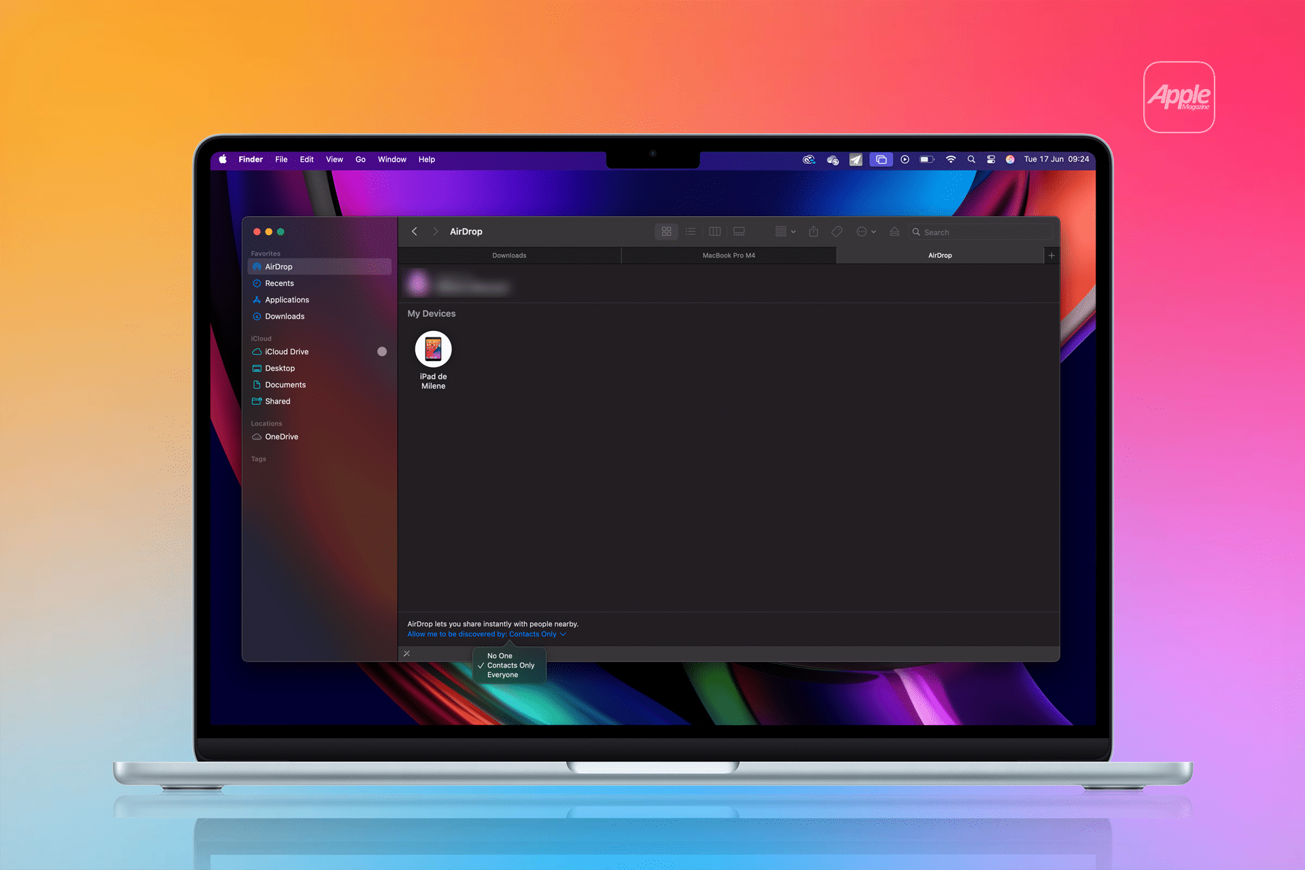1305x870 pixels.
Task: Click the Wi-Fi status icon
Action: 951,159
